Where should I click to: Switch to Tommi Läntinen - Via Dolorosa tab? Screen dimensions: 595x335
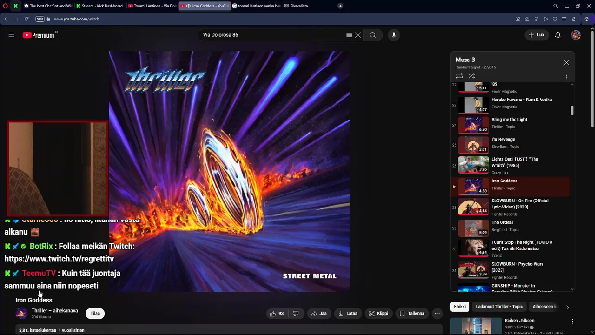152,6
